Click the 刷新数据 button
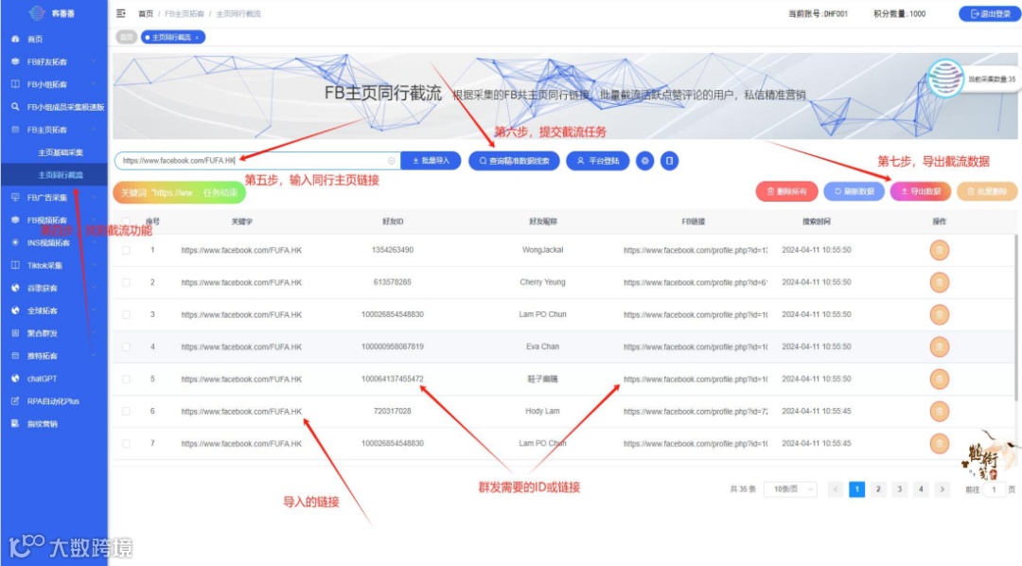 point(854,192)
